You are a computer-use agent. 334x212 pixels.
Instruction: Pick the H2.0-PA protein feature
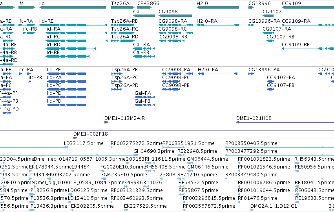coord(217,74)
